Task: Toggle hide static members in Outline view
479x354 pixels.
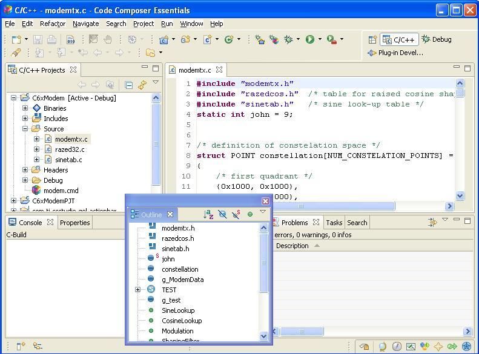Action: [x=236, y=214]
